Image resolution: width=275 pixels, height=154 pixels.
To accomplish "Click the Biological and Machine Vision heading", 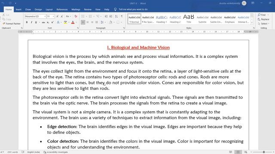I will (138, 47).
